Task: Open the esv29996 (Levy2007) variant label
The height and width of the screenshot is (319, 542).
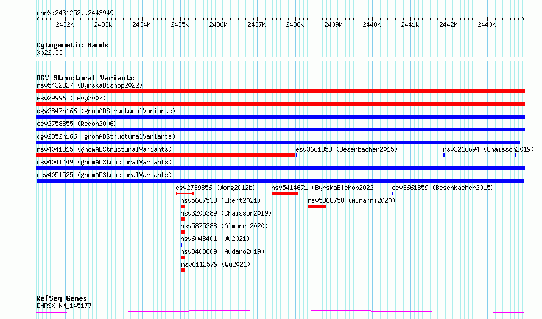Action: coord(71,98)
